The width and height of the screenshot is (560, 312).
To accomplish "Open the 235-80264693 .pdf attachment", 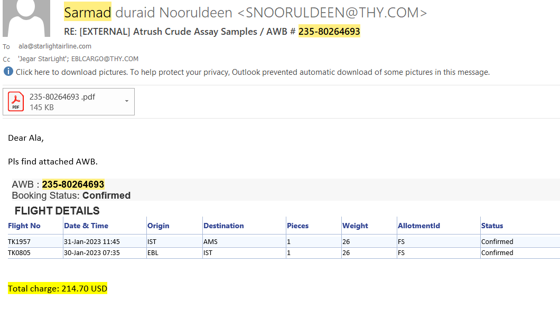I will click(x=62, y=97).
